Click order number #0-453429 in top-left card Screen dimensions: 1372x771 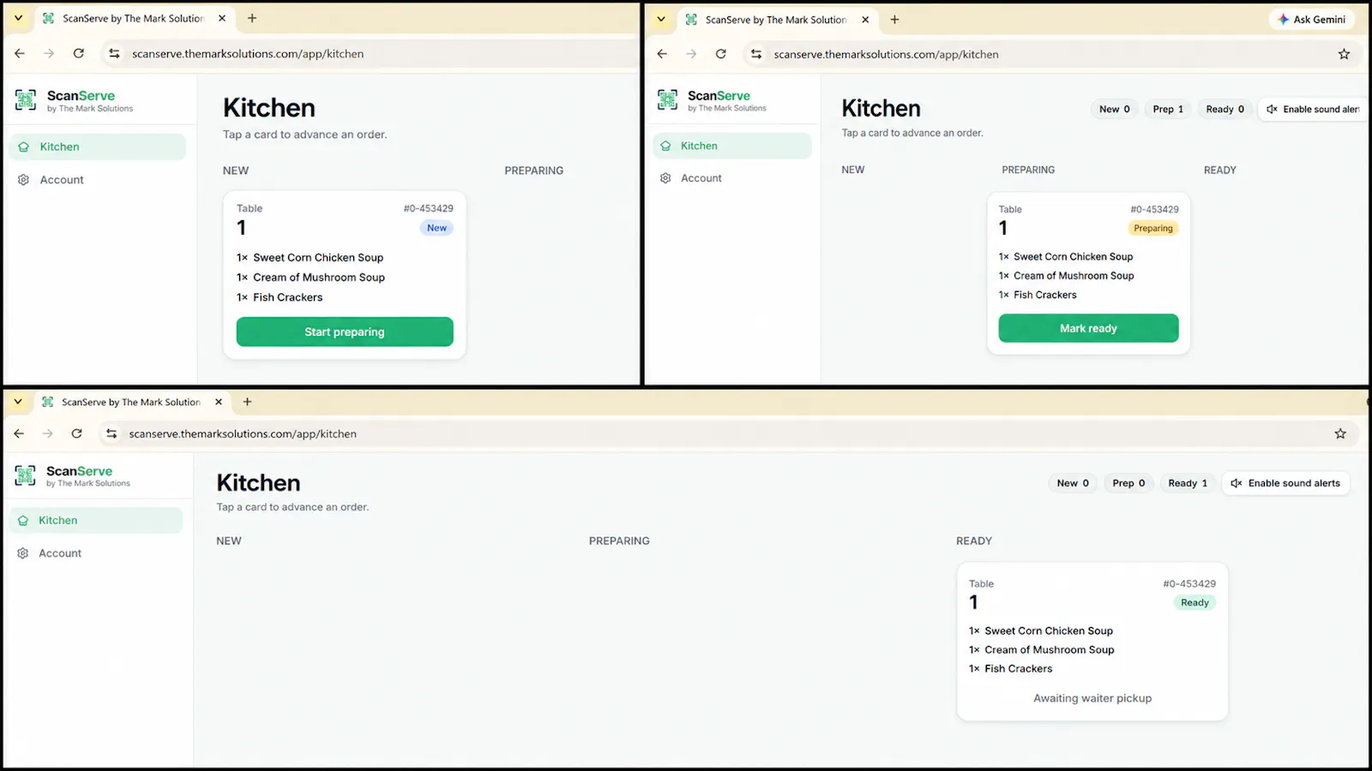428,208
